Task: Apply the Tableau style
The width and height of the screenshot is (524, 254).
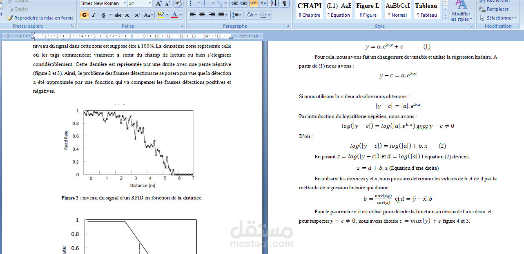Action: [427, 10]
